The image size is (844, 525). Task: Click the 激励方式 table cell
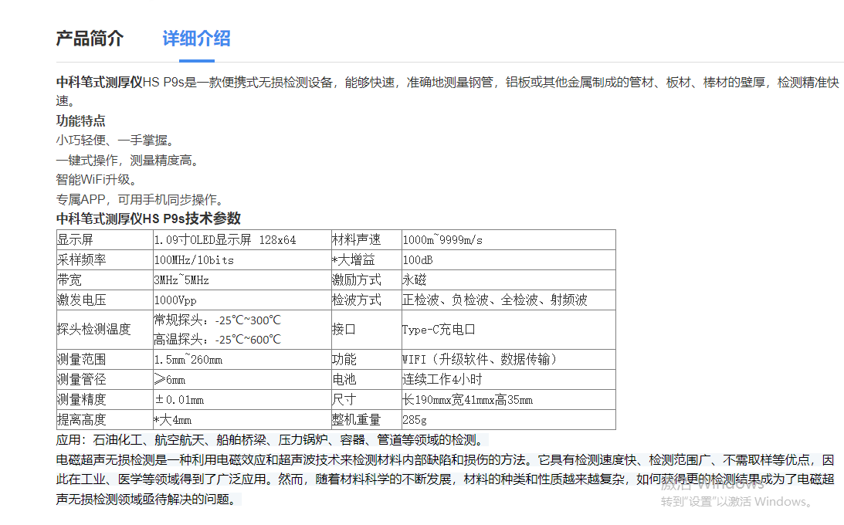(x=366, y=279)
